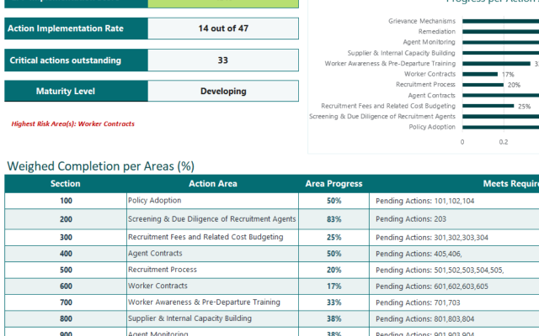Click the Worker Awareness & Pre-Departure Training bar
Screen dimensions: 539x336
click(496, 64)
